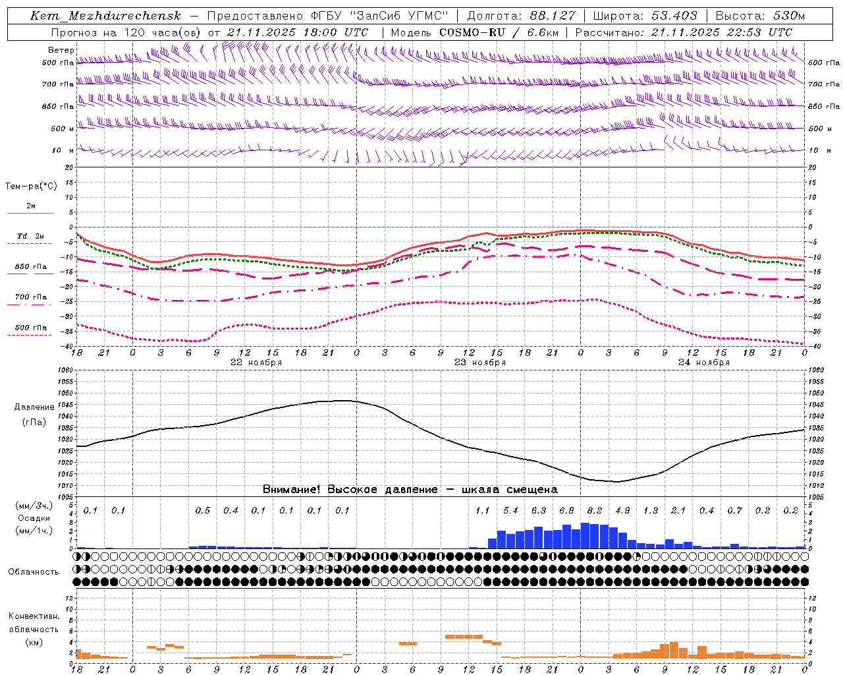Click the '850 гПа' temperature legend entry

(x=30, y=267)
